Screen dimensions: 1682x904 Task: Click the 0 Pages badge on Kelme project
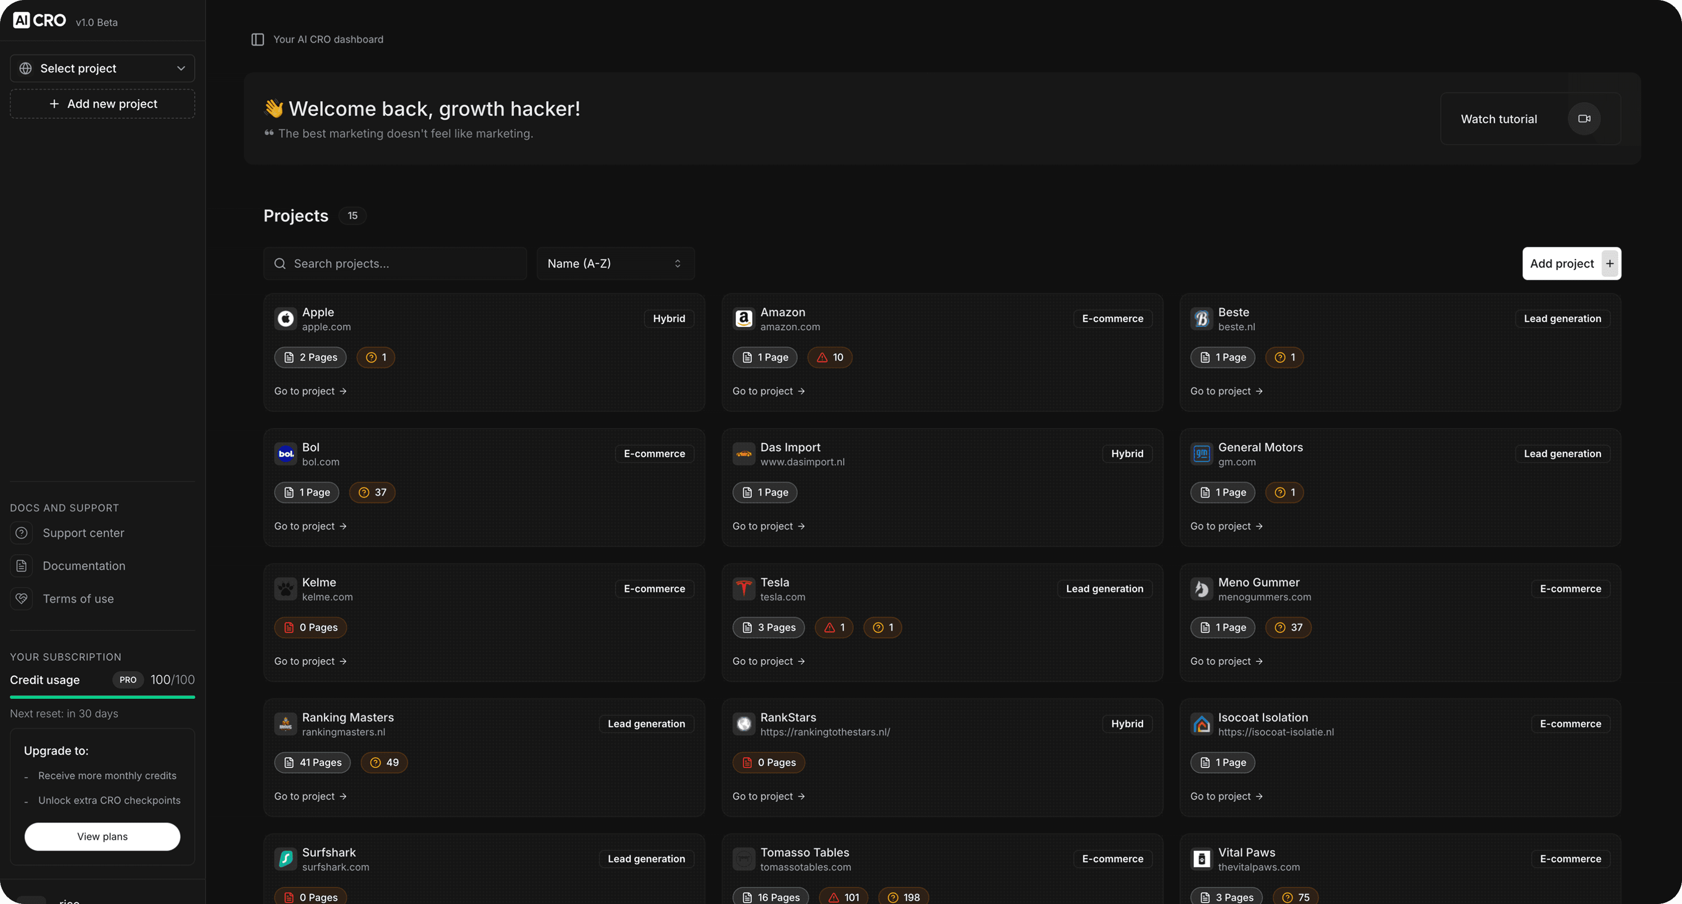pos(311,627)
